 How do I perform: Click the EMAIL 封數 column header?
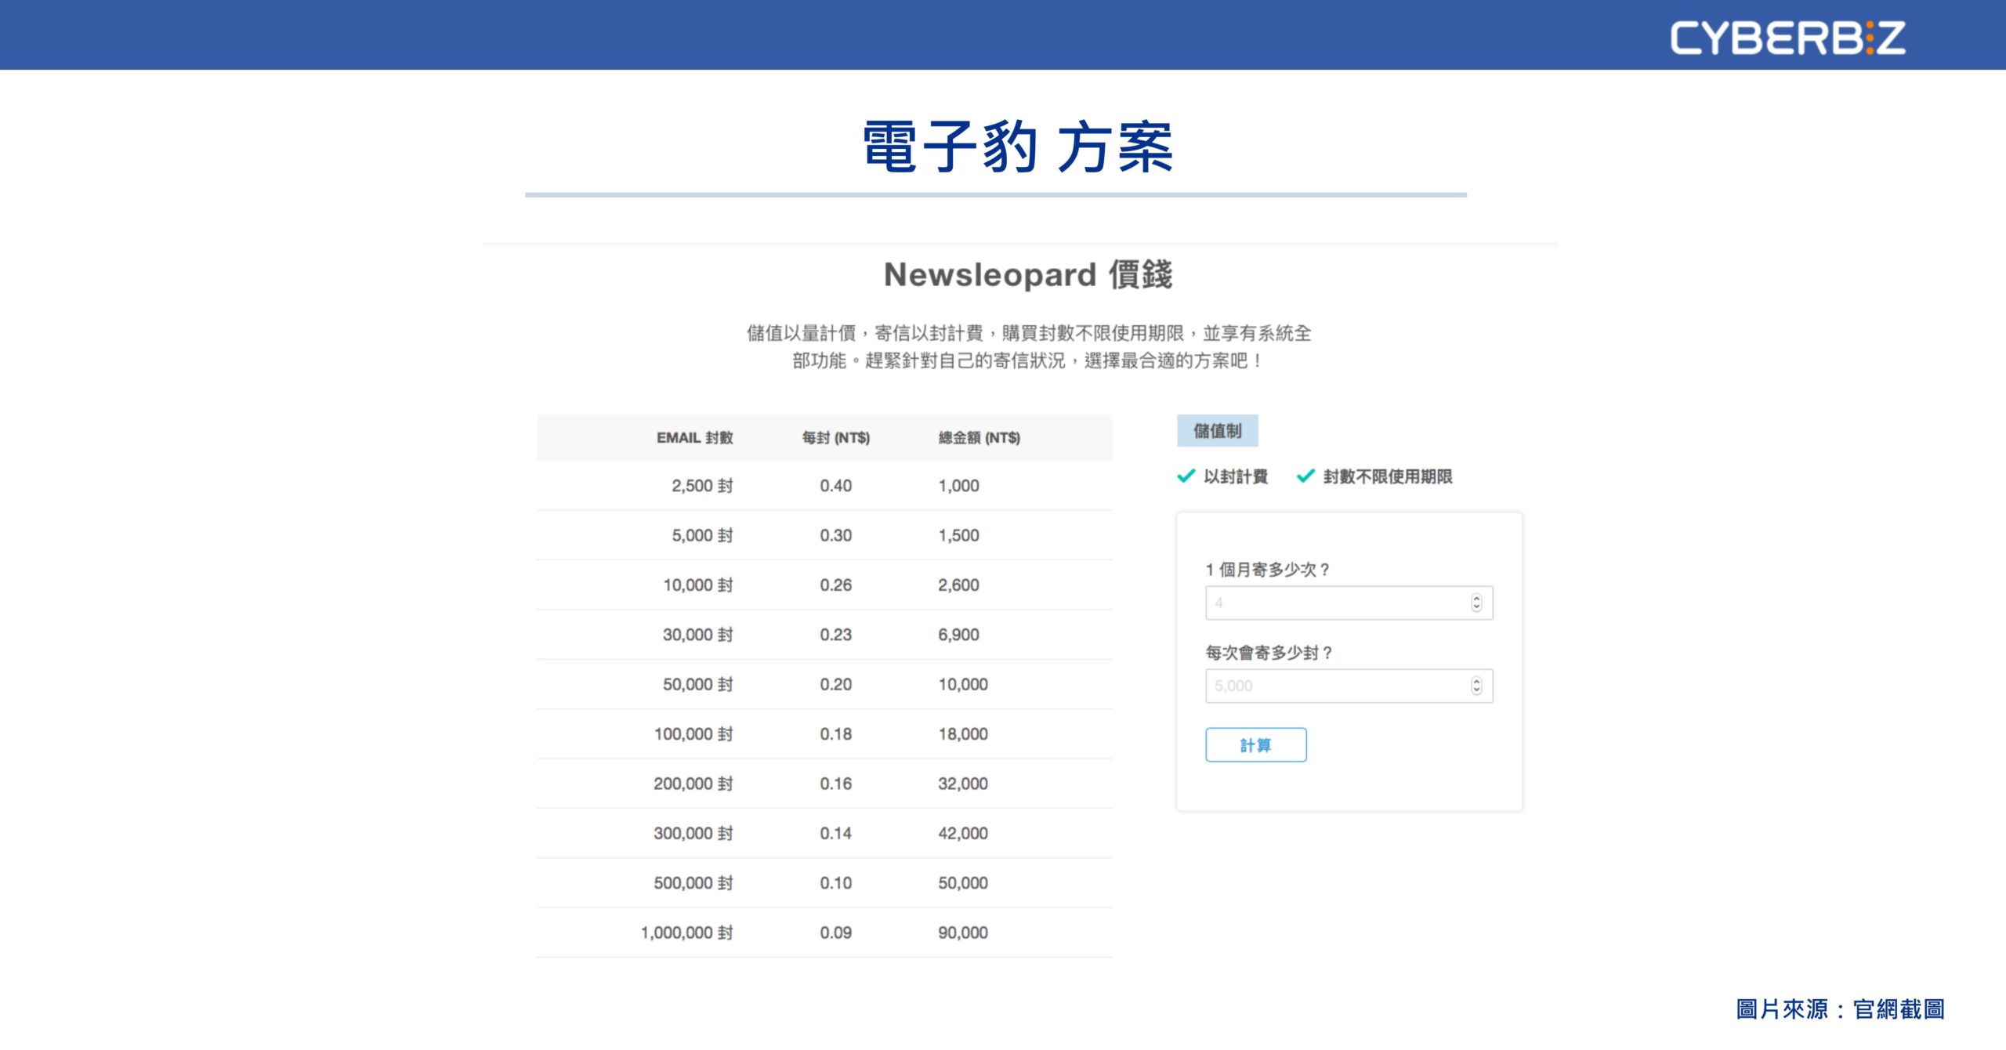click(x=694, y=437)
